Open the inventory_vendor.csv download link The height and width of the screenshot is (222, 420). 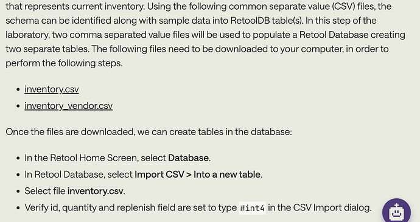(x=69, y=106)
